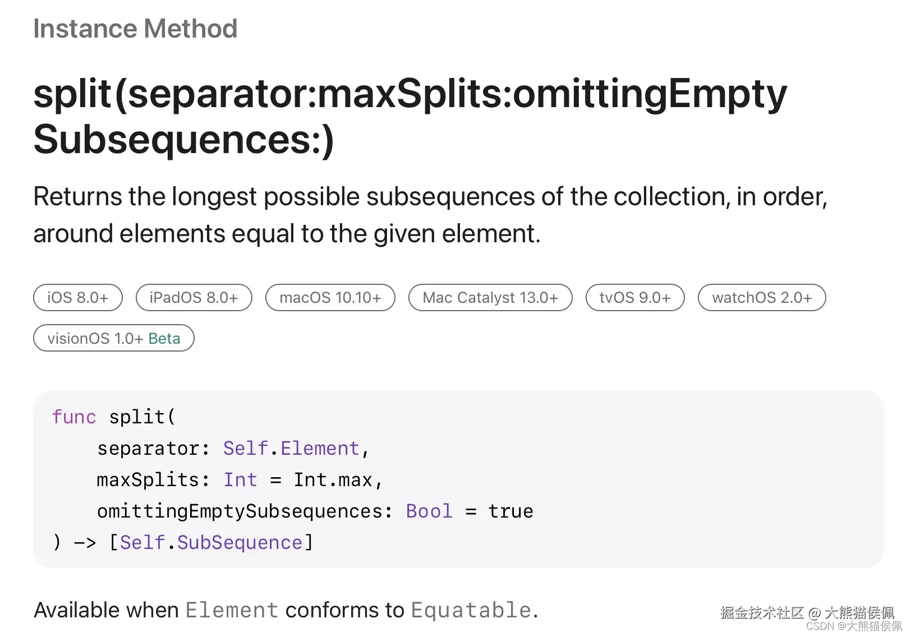Click the Instance Method eyebrow label
Image resolution: width=911 pixels, height=637 pixels.
135,29
